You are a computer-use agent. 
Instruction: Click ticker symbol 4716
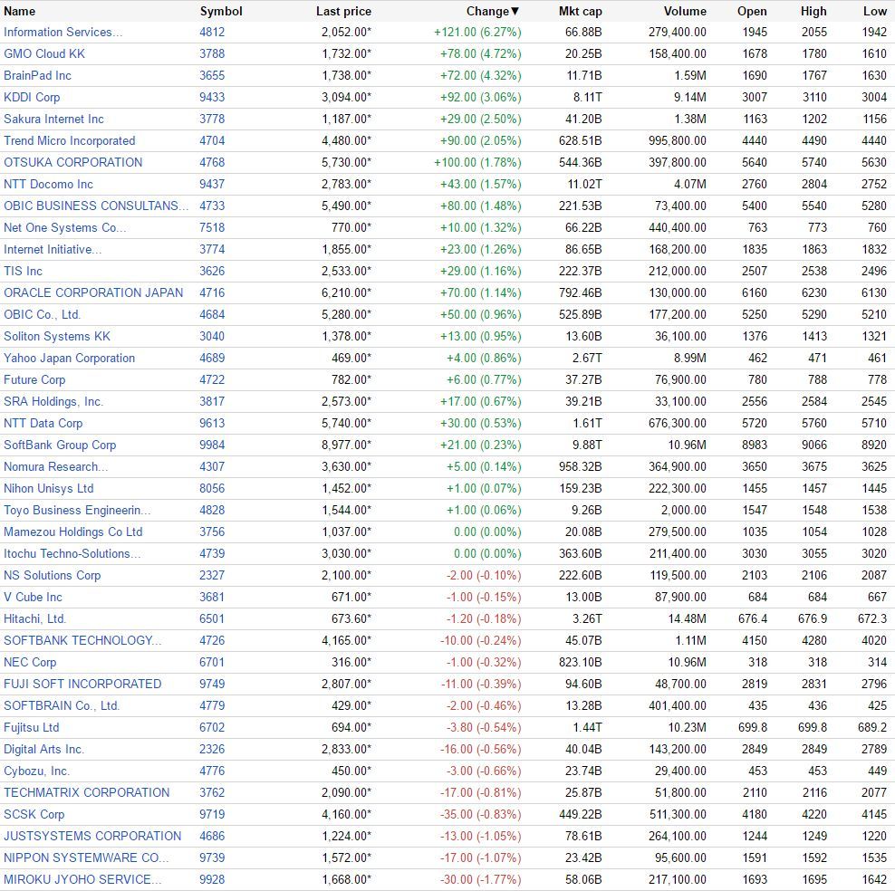[x=212, y=292]
